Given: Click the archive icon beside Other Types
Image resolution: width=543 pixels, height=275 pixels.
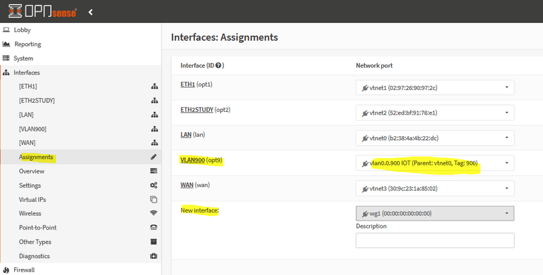Looking at the screenshot, I should point(153,242).
